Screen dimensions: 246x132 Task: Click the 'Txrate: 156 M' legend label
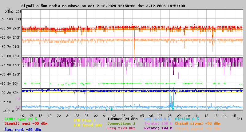point(158,123)
